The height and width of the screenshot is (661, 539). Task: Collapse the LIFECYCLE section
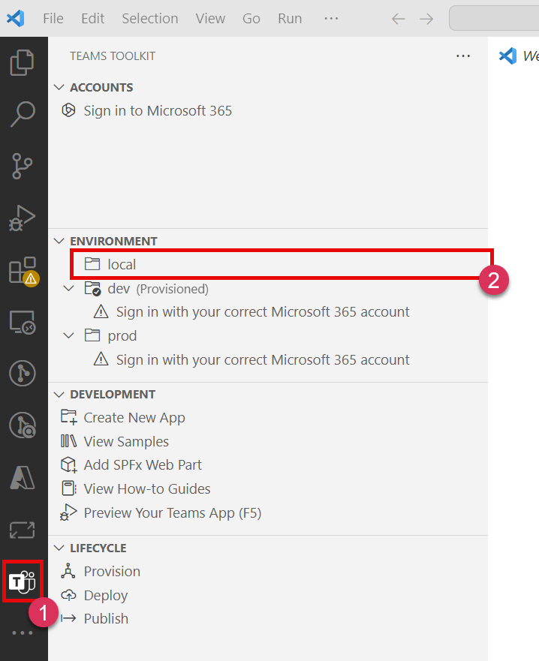(60, 548)
